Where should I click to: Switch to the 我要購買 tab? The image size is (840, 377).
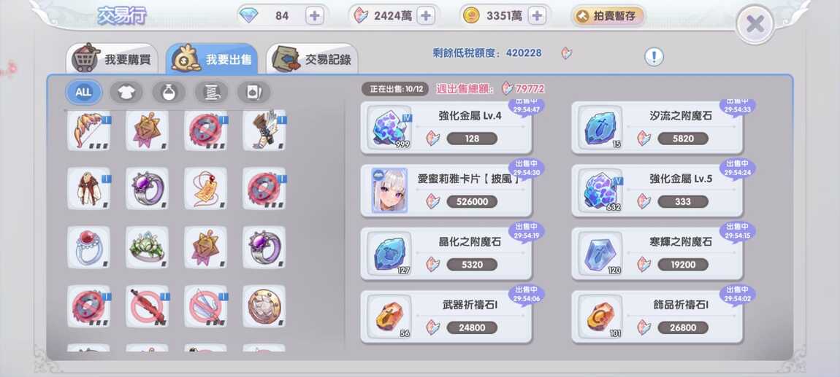[x=112, y=59]
